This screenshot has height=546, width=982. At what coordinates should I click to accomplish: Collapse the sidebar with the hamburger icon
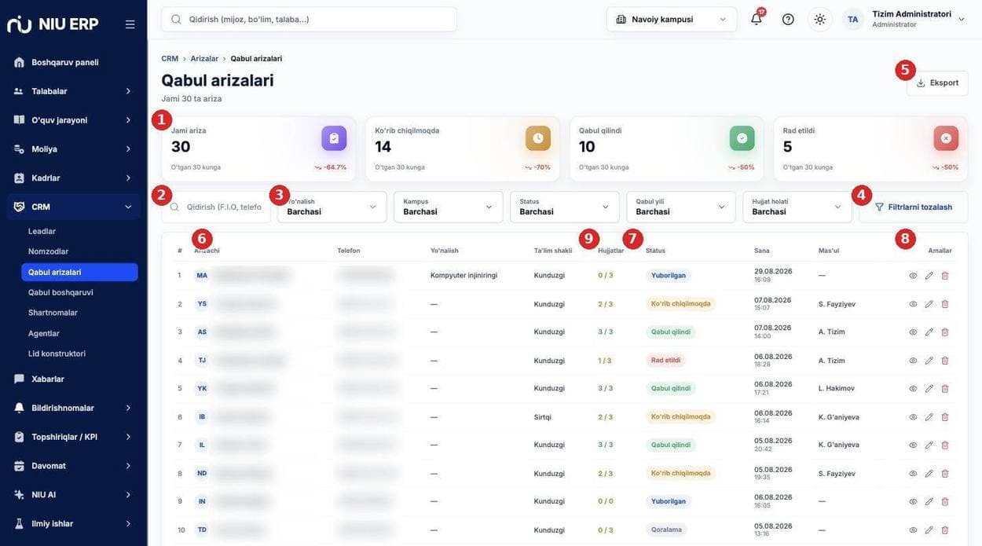click(130, 24)
